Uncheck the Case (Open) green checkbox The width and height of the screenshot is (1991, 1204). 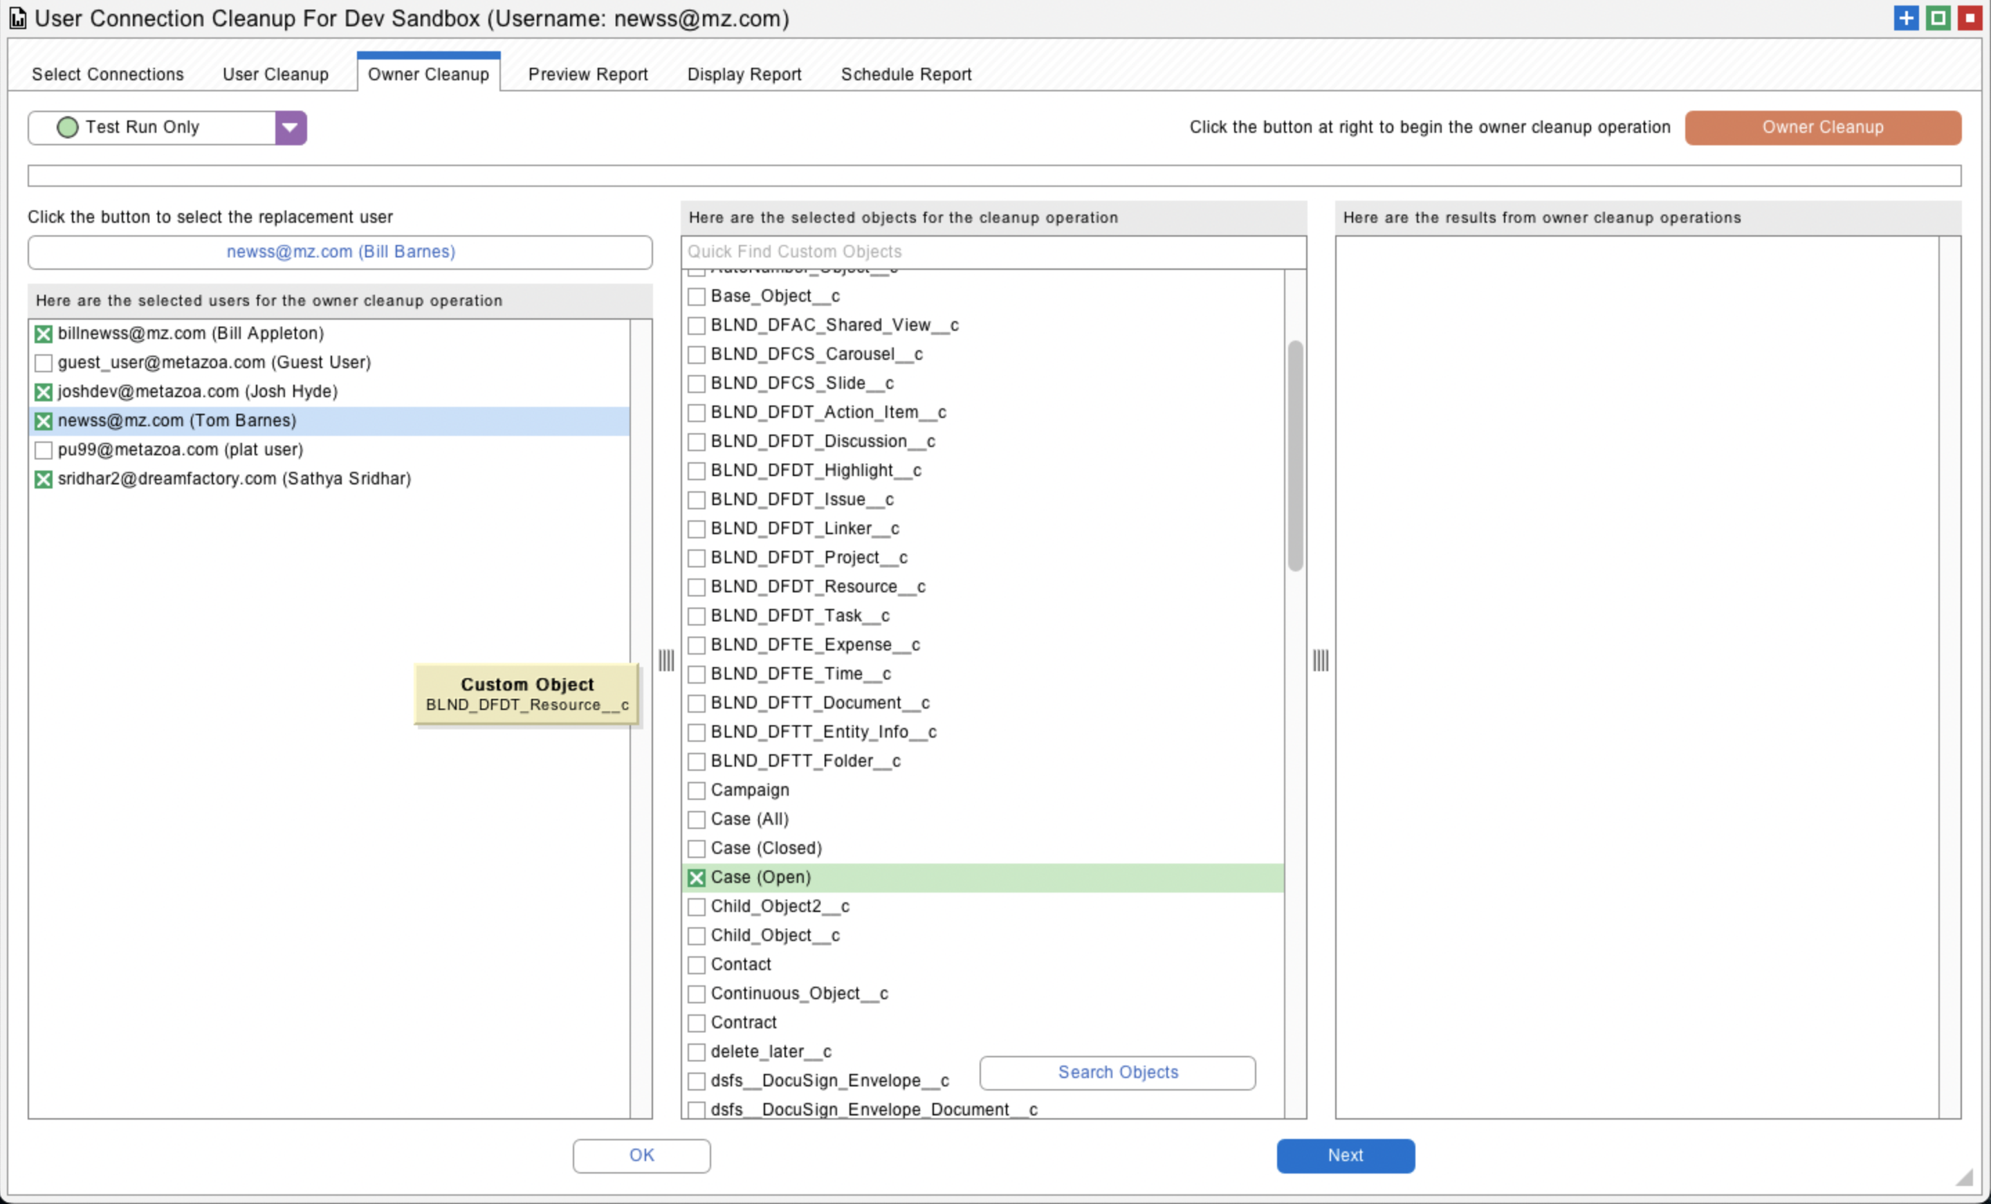point(697,877)
